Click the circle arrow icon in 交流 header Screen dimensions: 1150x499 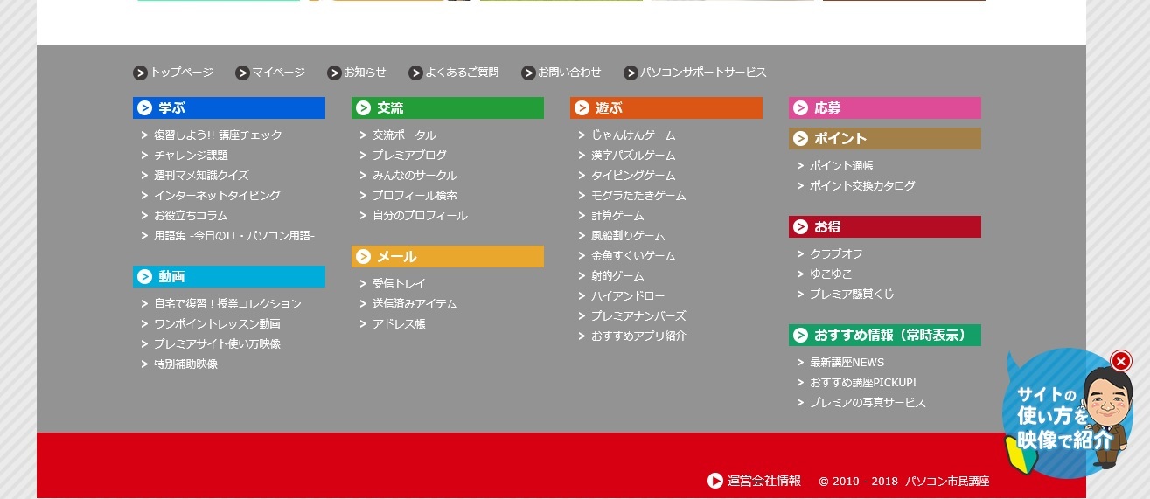(x=364, y=108)
